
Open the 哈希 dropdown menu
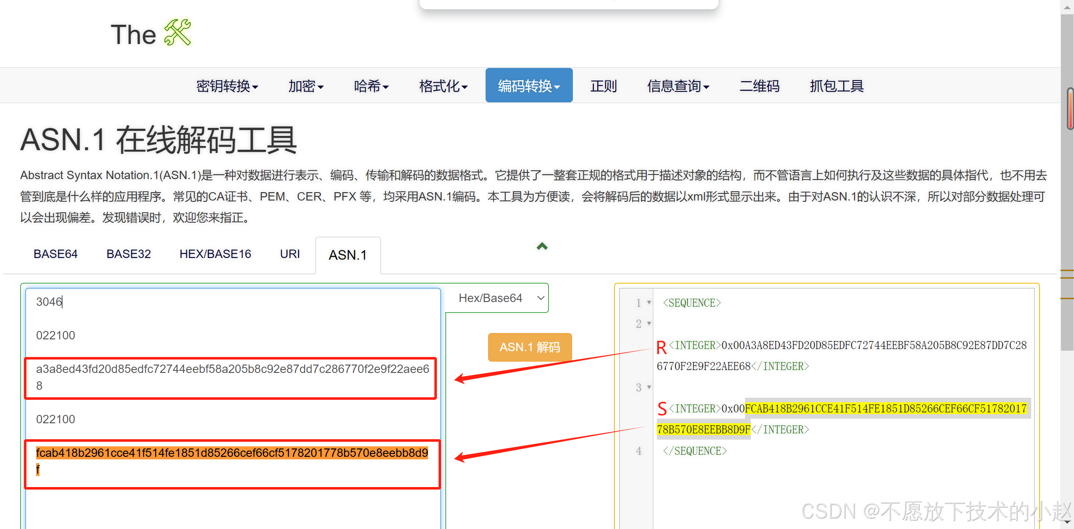371,86
